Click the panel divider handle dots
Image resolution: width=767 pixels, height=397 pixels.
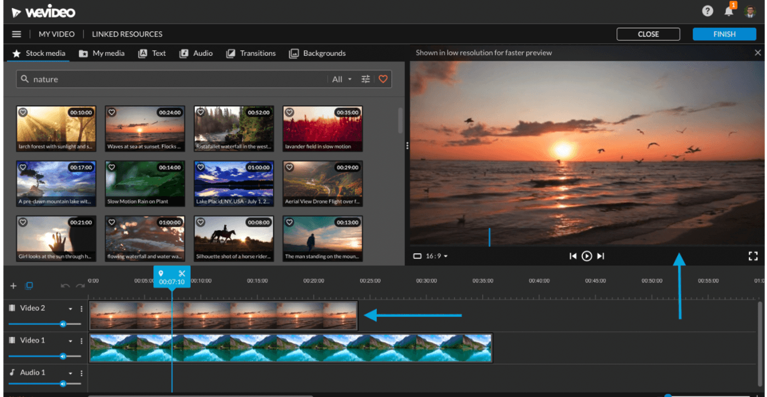click(x=407, y=146)
